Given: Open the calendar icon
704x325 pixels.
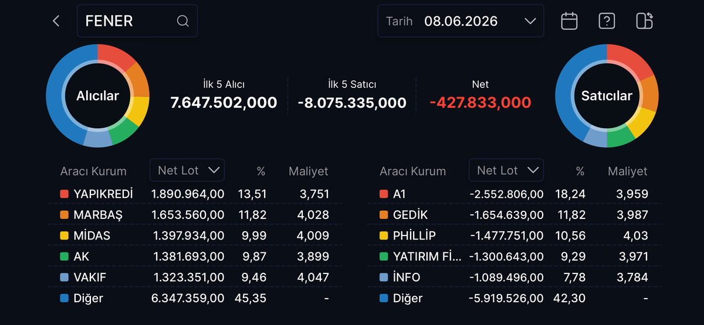Looking at the screenshot, I should (x=569, y=21).
